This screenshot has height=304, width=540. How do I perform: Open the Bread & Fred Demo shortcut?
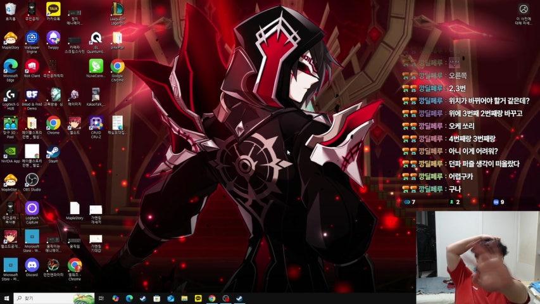[32, 99]
